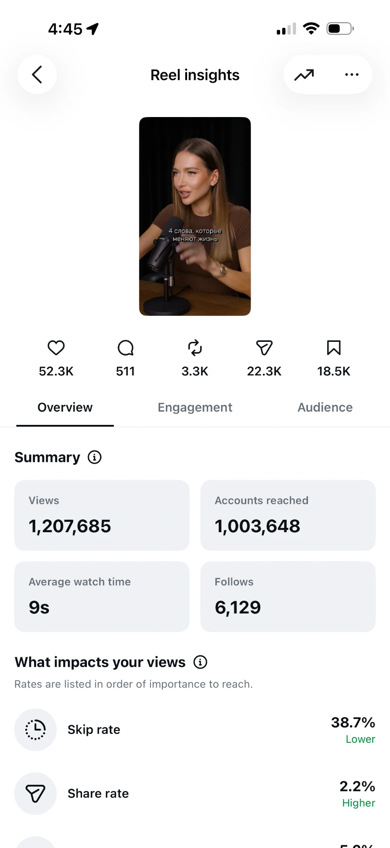Open the trending arrow chart icon

[304, 75]
